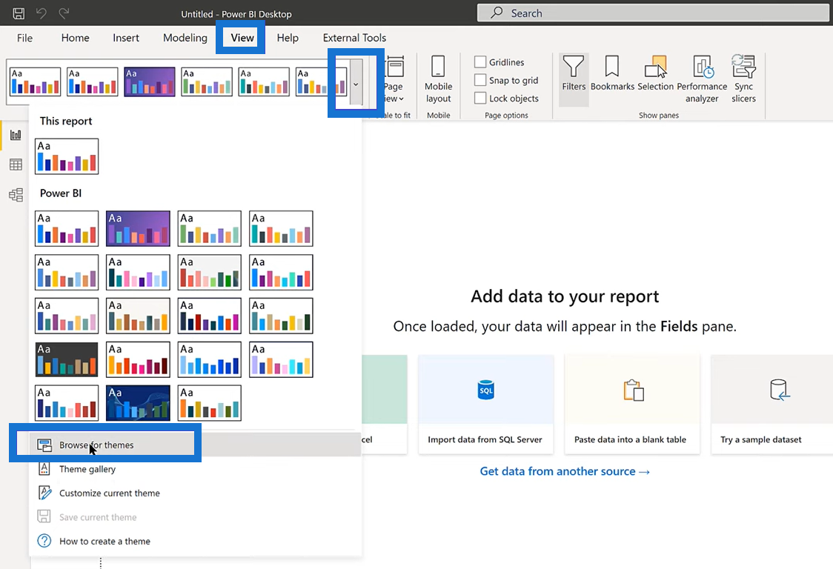The height and width of the screenshot is (569, 833).
Task: Select the This report theme thumbnail
Action: coord(67,156)
